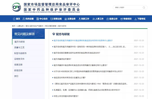The image size is (152, 99).
Task: Select 变更注册 in the sidebar
Action: coord(28,65)
